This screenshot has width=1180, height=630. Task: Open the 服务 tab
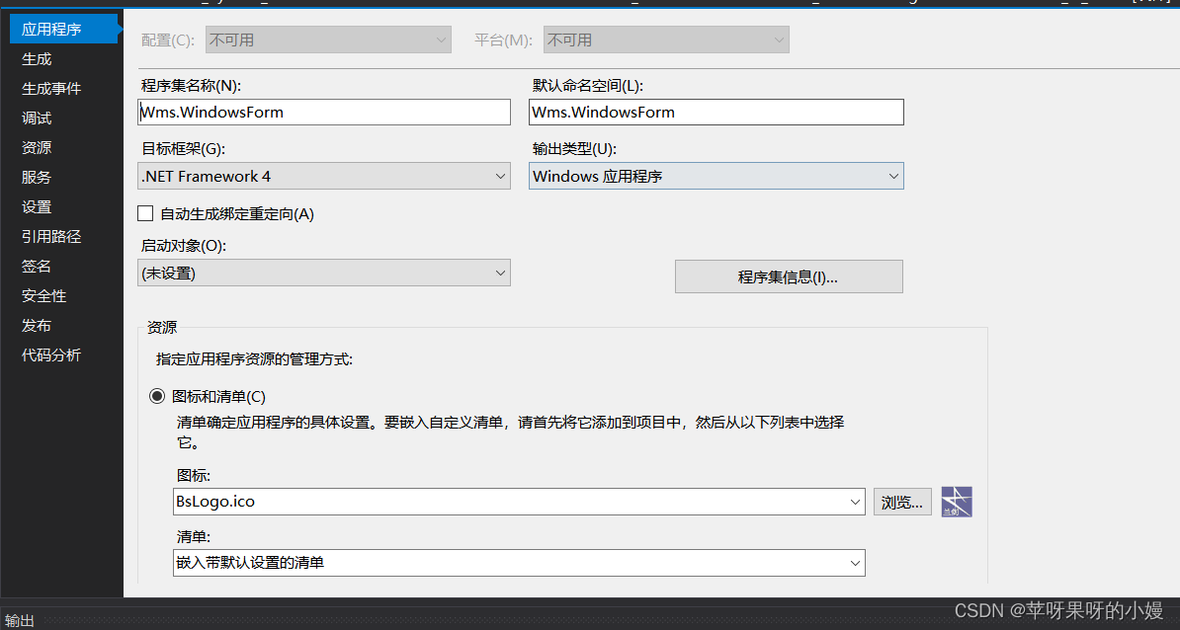37,178
